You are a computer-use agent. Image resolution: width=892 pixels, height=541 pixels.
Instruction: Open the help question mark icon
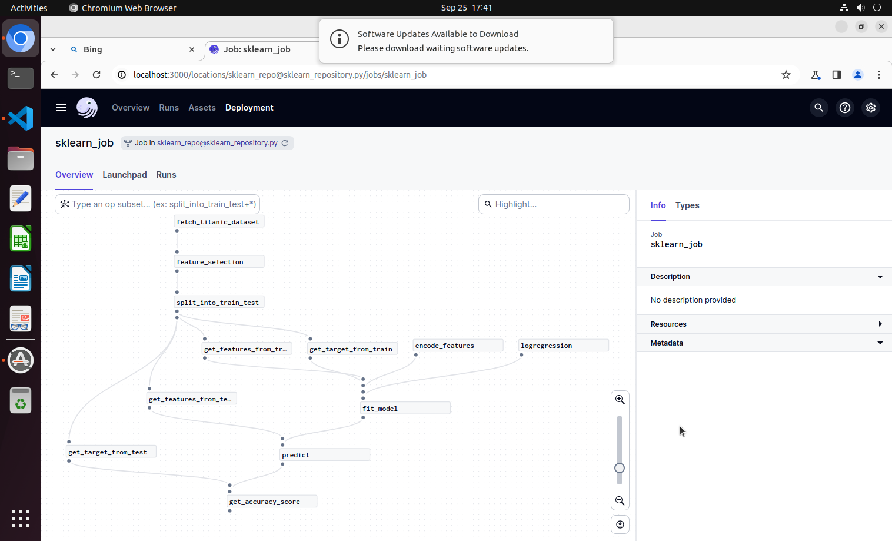click(845, 108)
